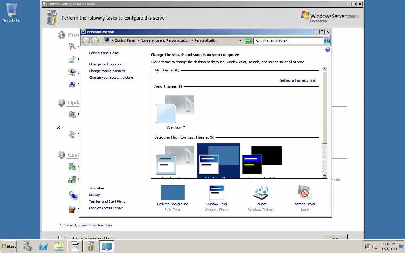Click Change mouse pointers link
This screenshot has height=253, width=405.
click(x=107, y=71)
